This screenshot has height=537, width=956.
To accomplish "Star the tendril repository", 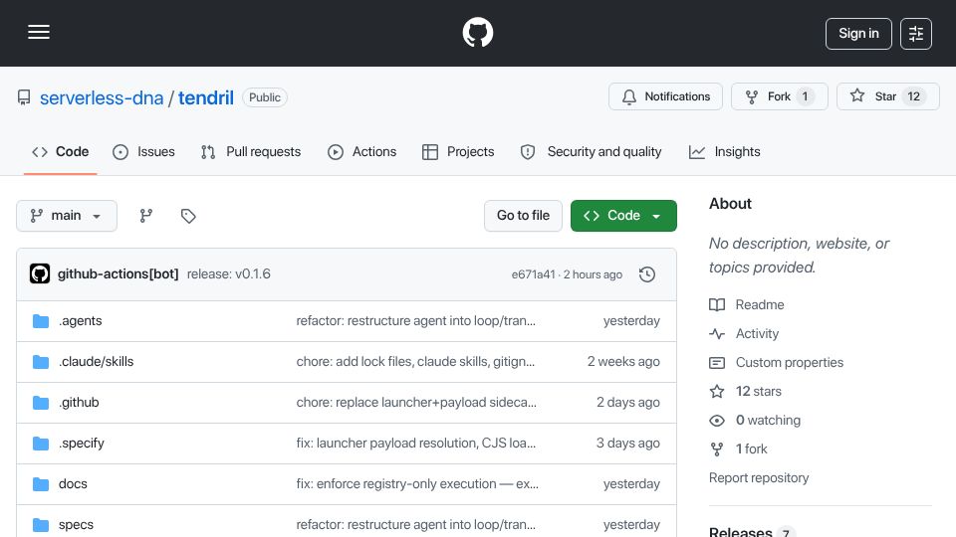I will (887, 96).
